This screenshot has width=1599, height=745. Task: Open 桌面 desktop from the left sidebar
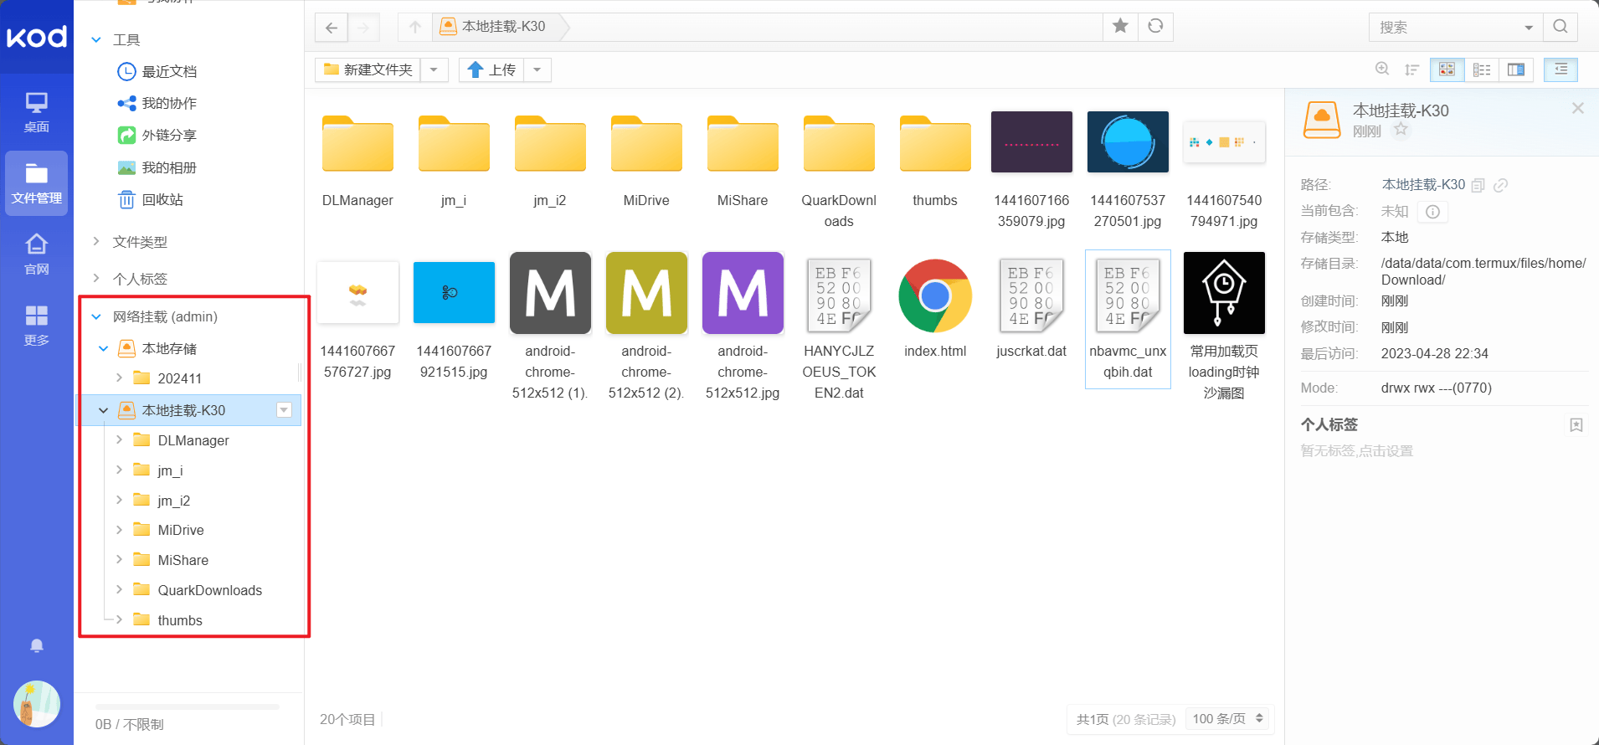pos(37,112)
